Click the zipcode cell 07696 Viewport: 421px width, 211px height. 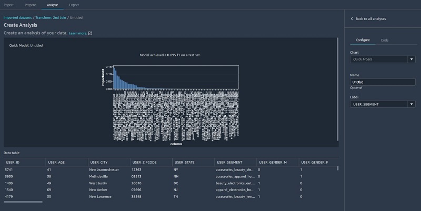click(136, 190)
